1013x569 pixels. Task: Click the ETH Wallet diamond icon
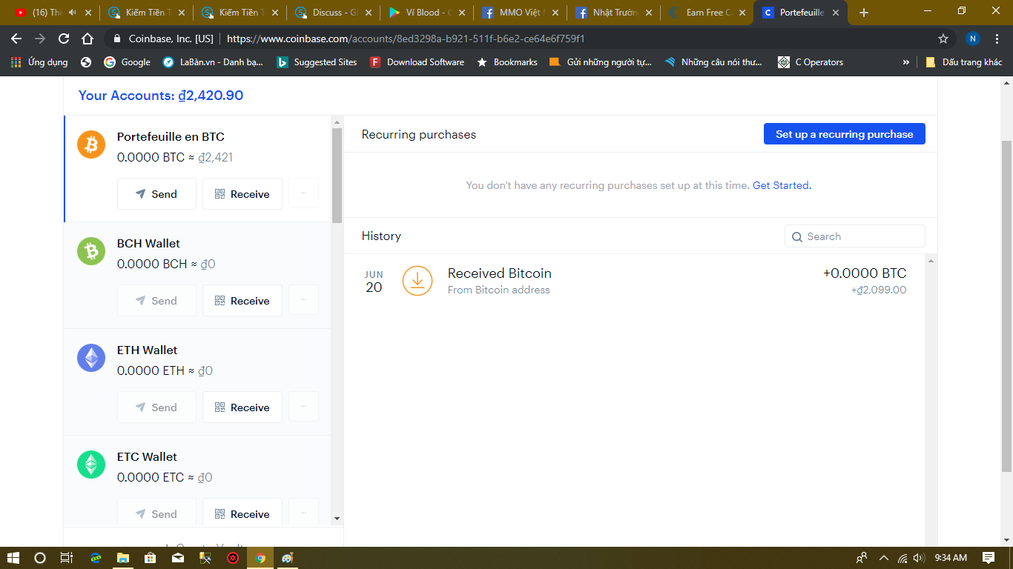pos(91,358)
